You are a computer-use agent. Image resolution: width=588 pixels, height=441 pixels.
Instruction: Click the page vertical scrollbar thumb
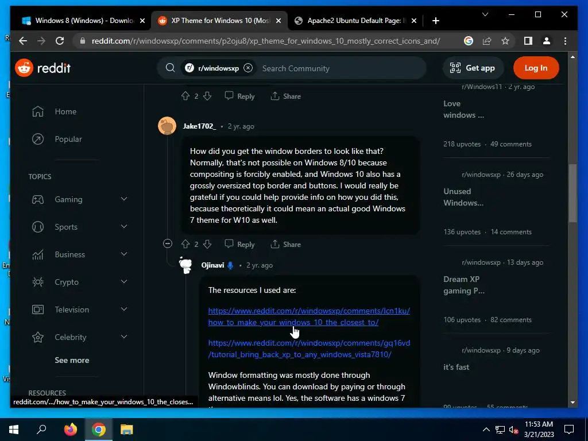(x=572, y=193)
